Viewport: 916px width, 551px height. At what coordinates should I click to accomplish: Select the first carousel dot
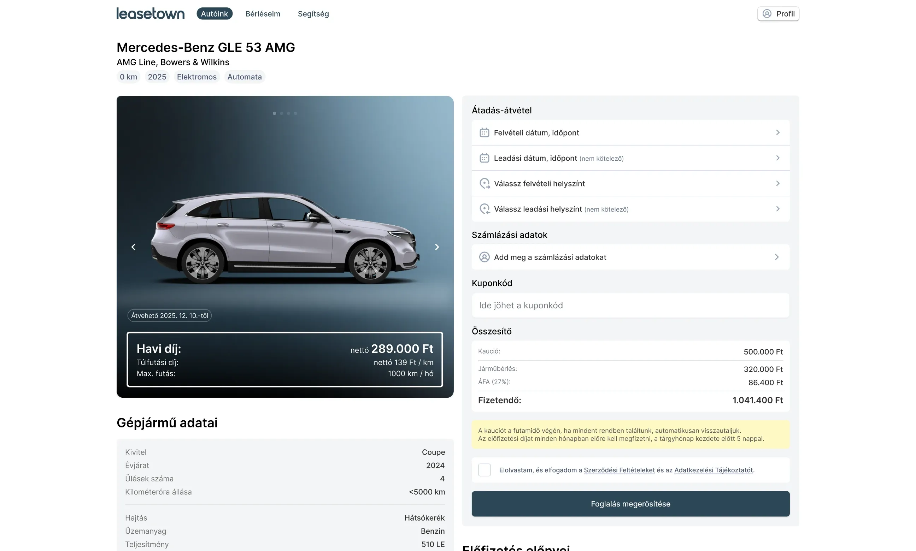point(274,113)
